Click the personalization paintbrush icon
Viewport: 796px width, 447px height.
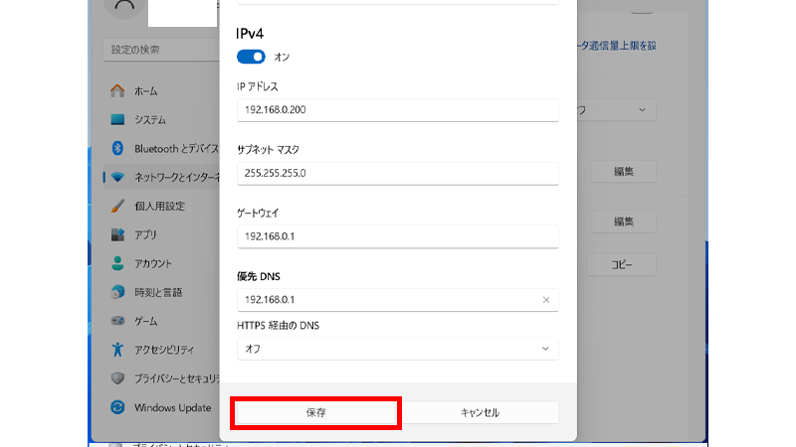pos(117,206)
